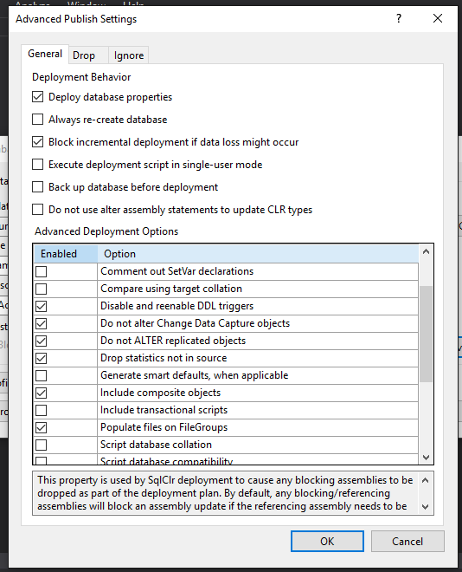Switch to the General tab
The height and width of the screenshot is (572, 462).
coord(45,54)
